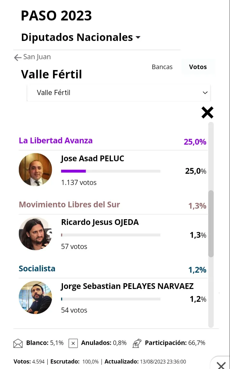Click chevron arrow in Valle Fértil combo box
The image size is (230, 369).
coord(205,93)
